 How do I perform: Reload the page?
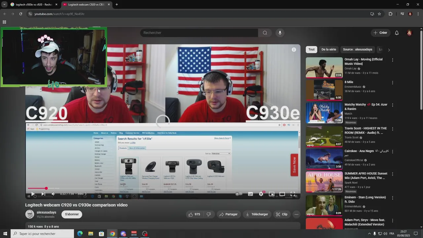click(x=20, y=14)
